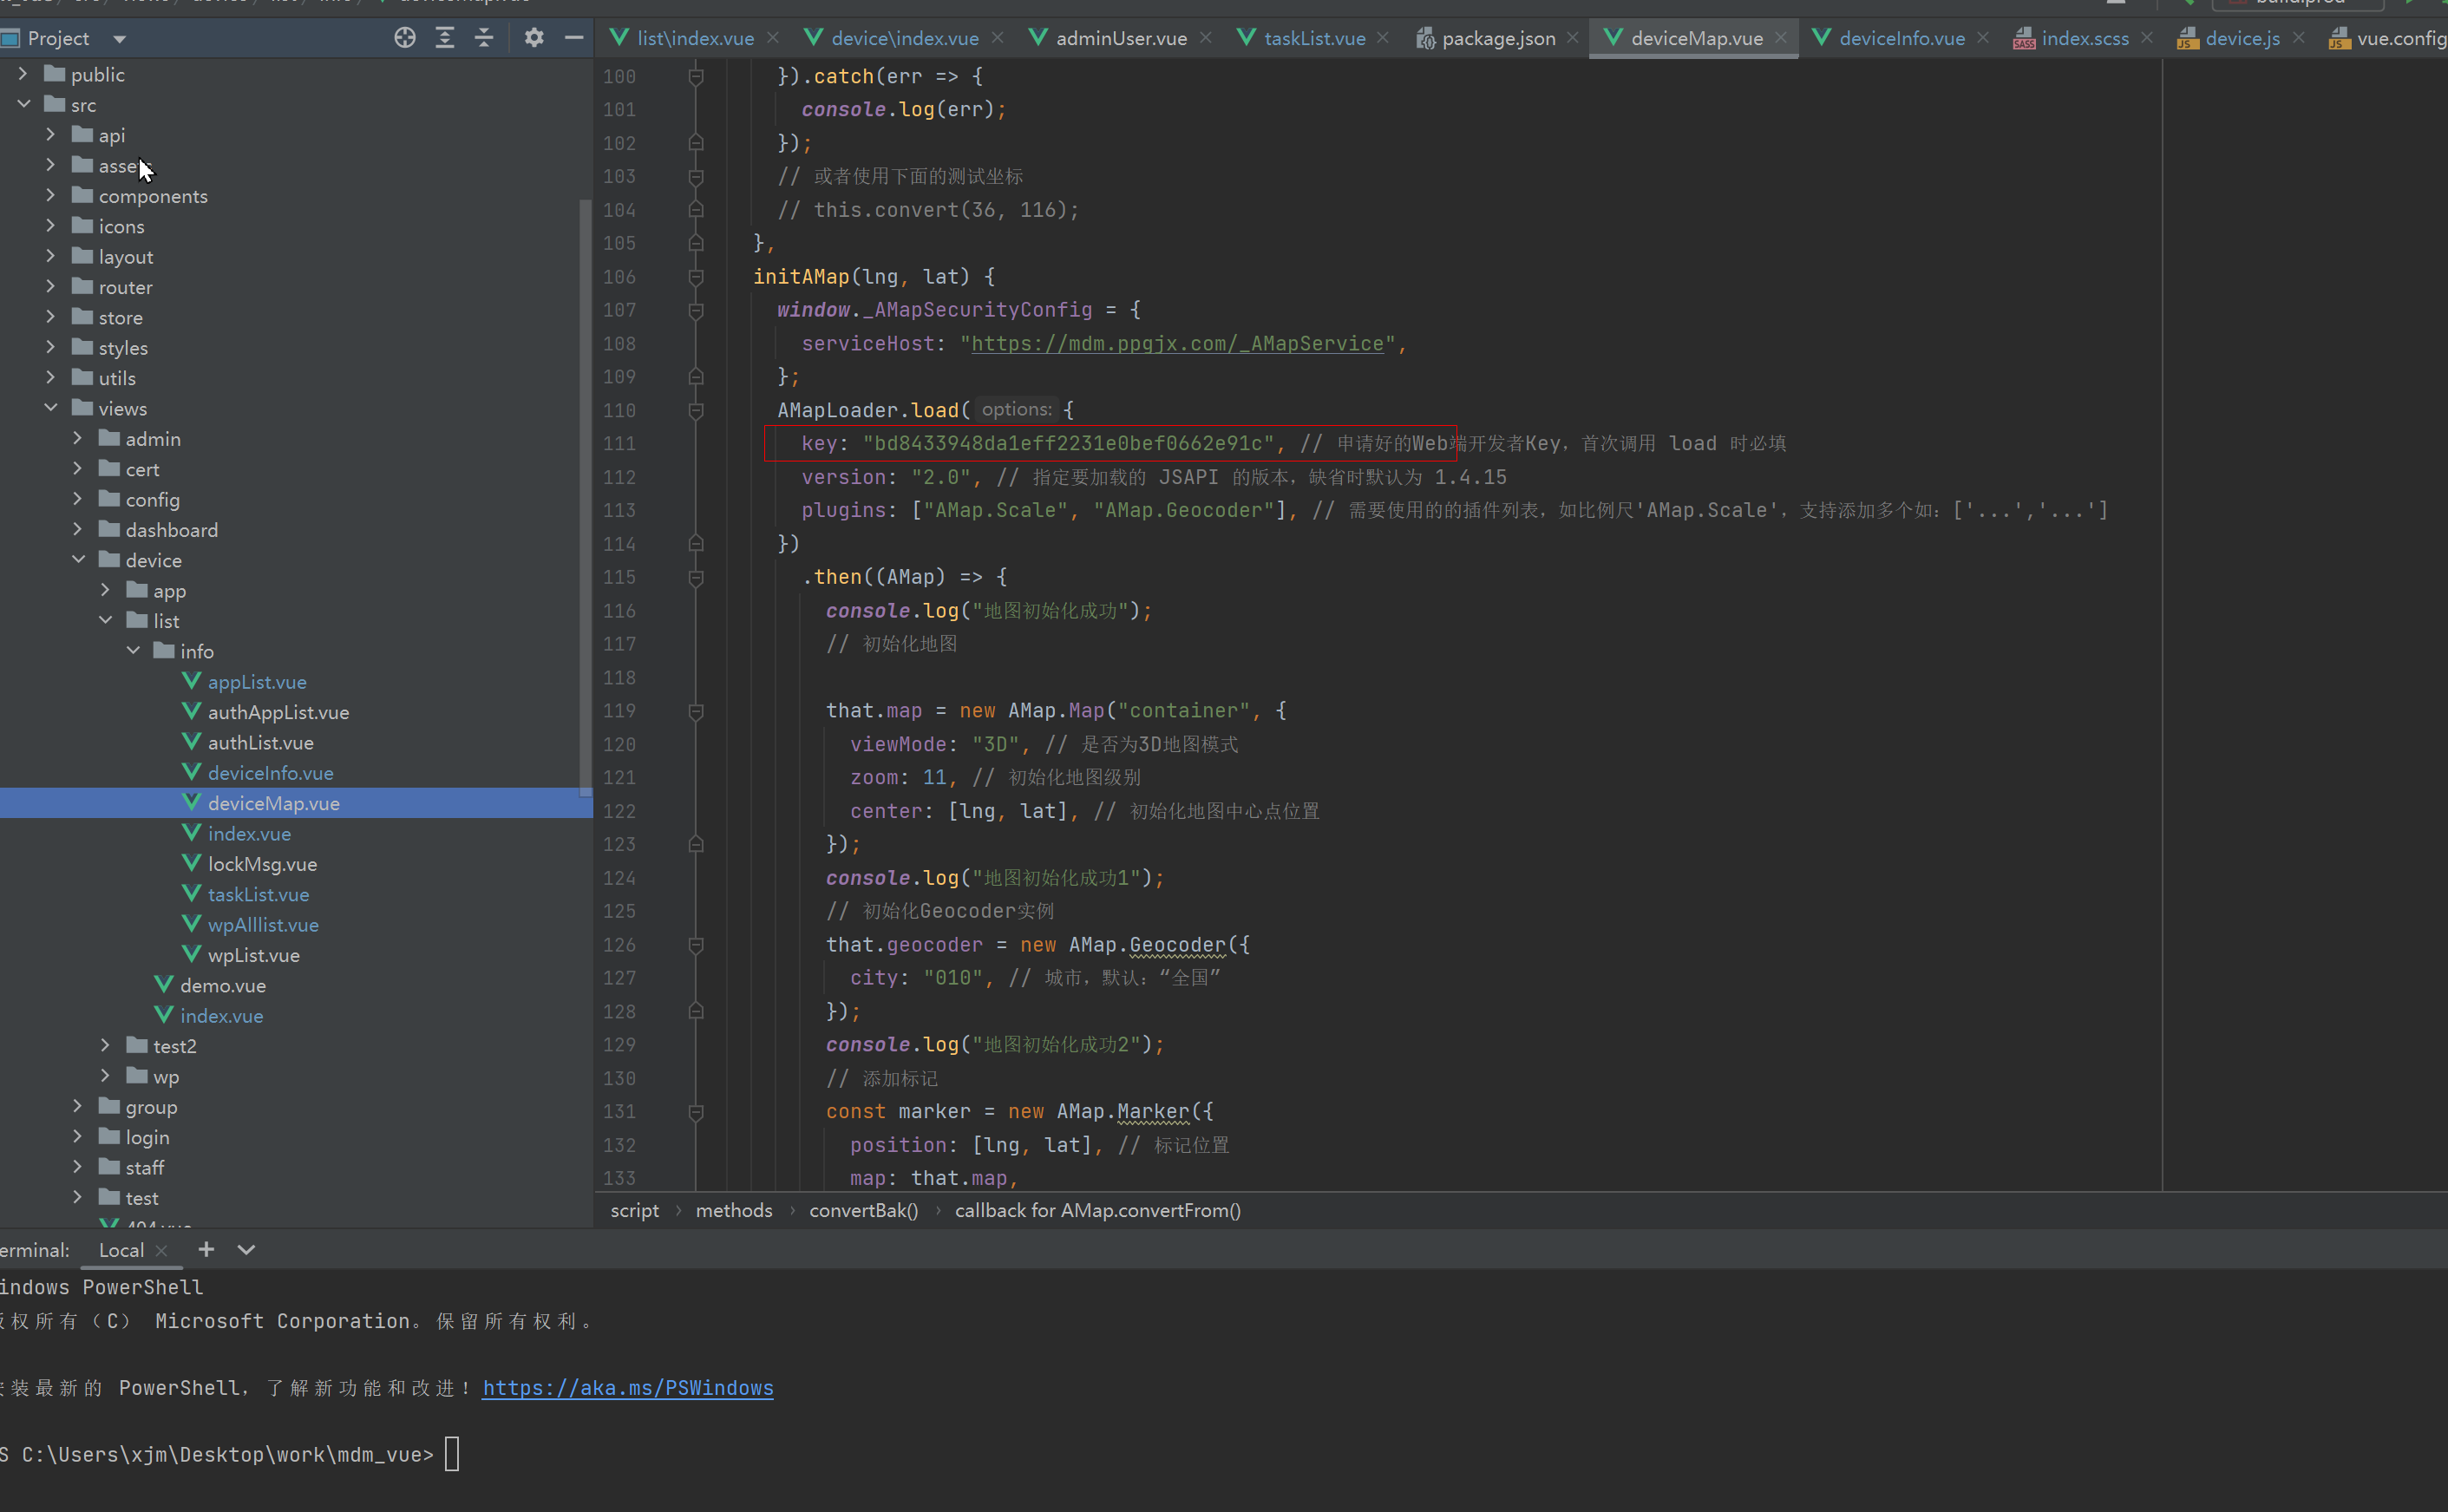Add a new terminal session with plus icon

(206, 1249)
